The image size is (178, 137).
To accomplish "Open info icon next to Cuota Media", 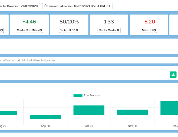I will tap(118, 30).
